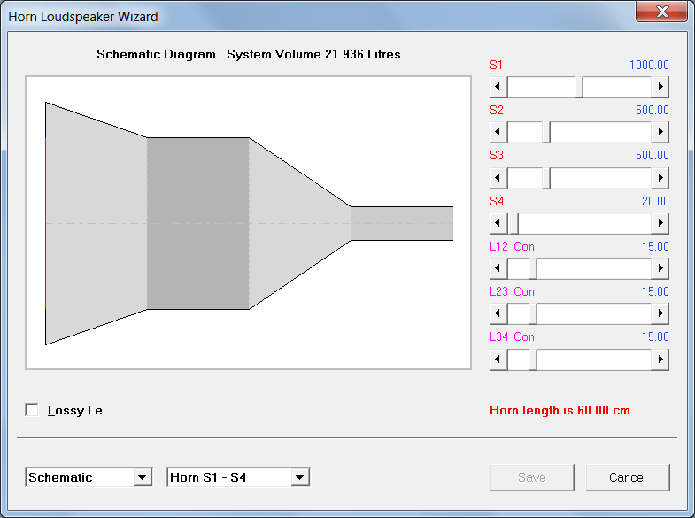Click the Horn length is 60.00 cm text

[560, 410]
